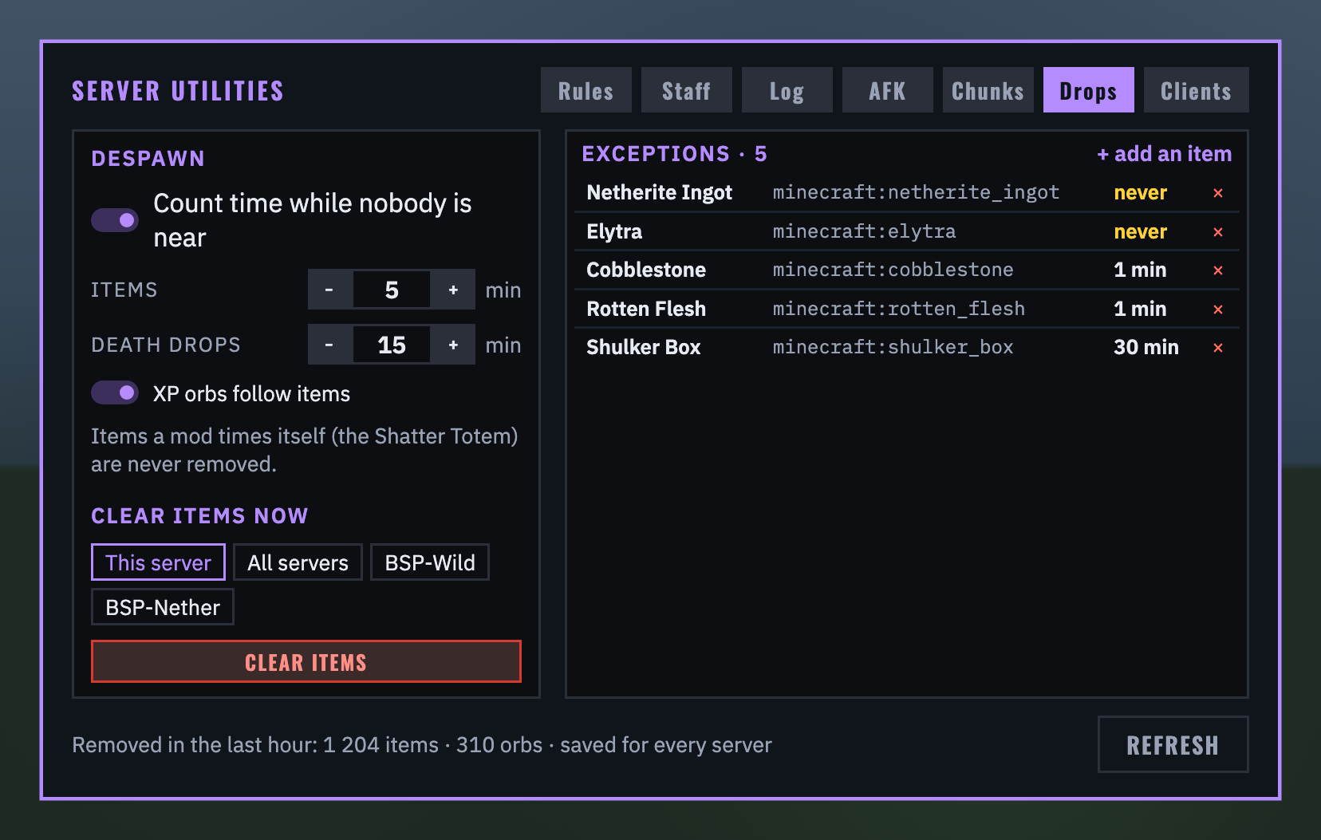Delete the Cobblestone exception row

[1217, 270]
